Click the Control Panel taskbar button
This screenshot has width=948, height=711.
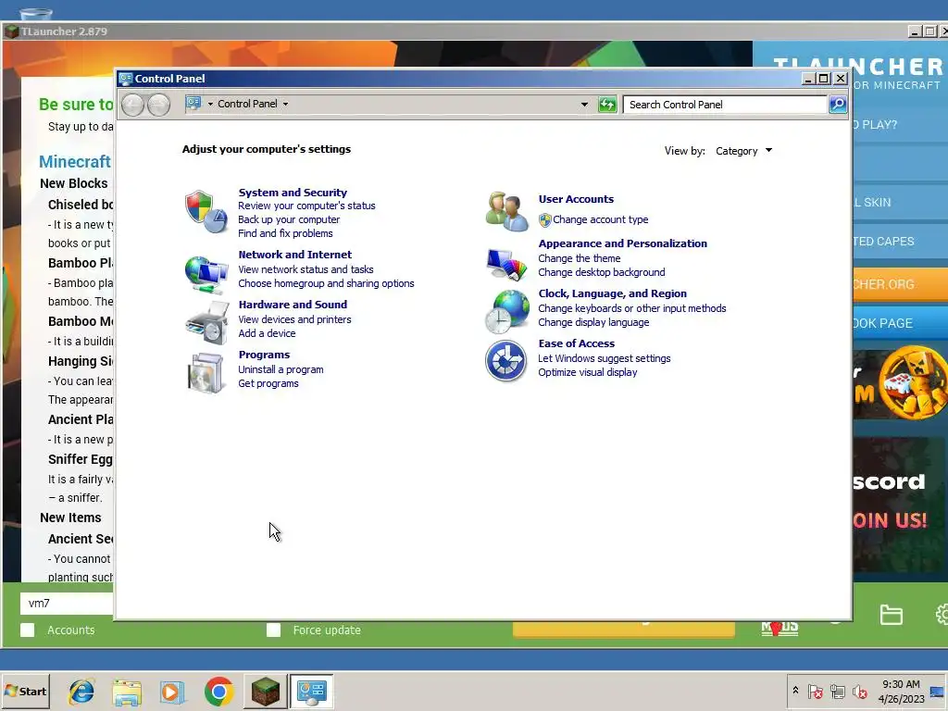click(311, 692)
